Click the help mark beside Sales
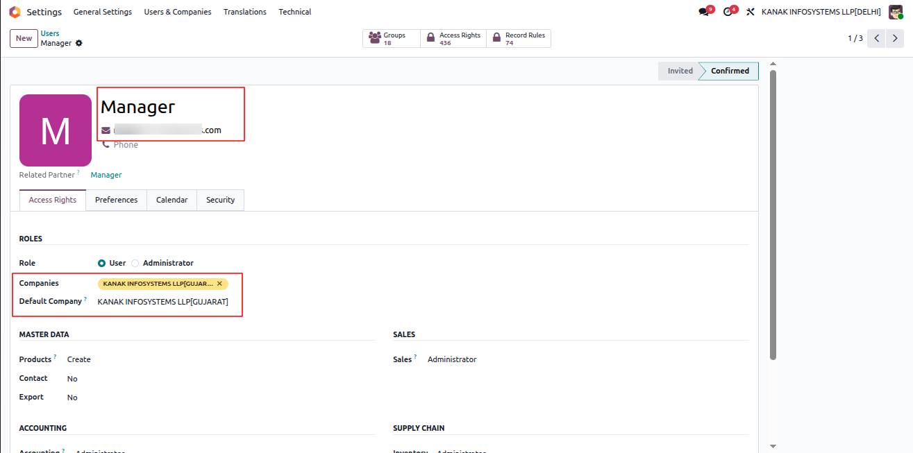 click(415, 357)
